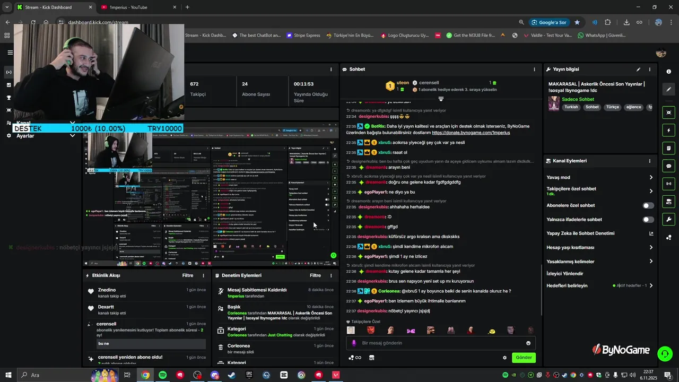This screenshot has width=679, height=382.
Task: Expand Hedefleri belirleyin goals
Action: 599,285
